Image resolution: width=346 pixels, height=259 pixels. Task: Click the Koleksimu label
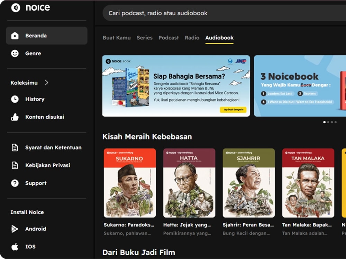(24, 83)
